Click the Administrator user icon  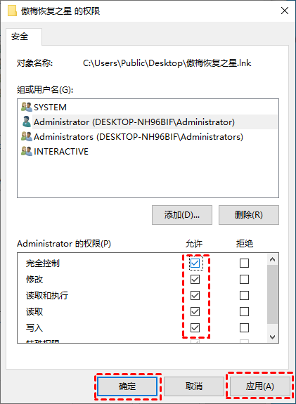click(27, 122)
